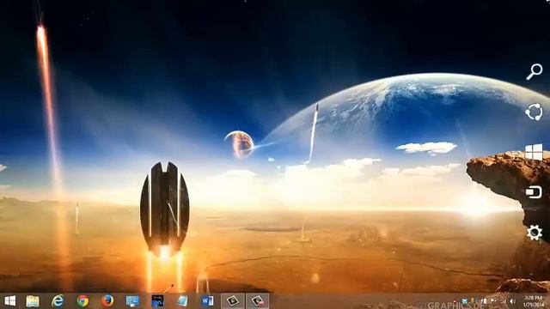Image resolution: width=550 pixels, height=309 pixels.
Task: Click the network signal tray icon
Action: 504,301
